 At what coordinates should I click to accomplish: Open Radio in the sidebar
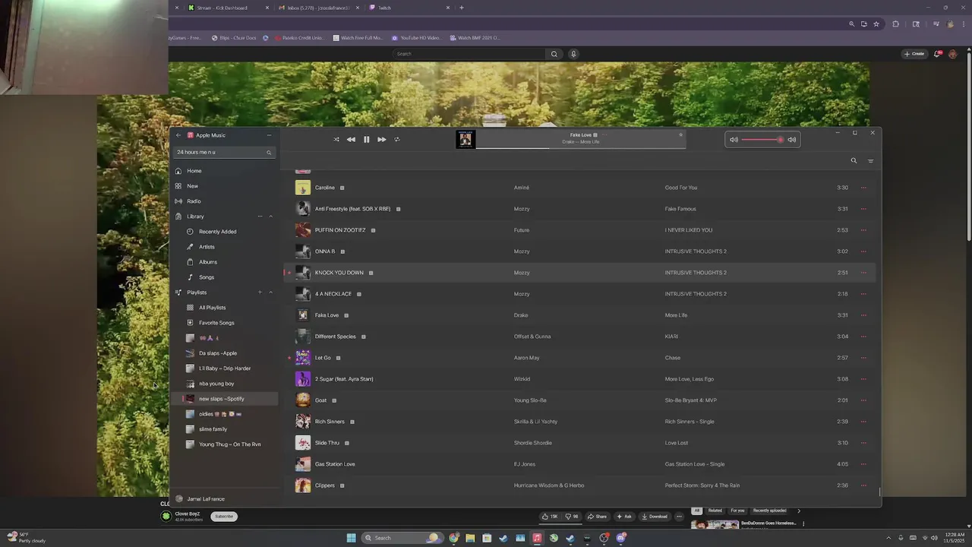pyautogui.click(x=224, y=201)
